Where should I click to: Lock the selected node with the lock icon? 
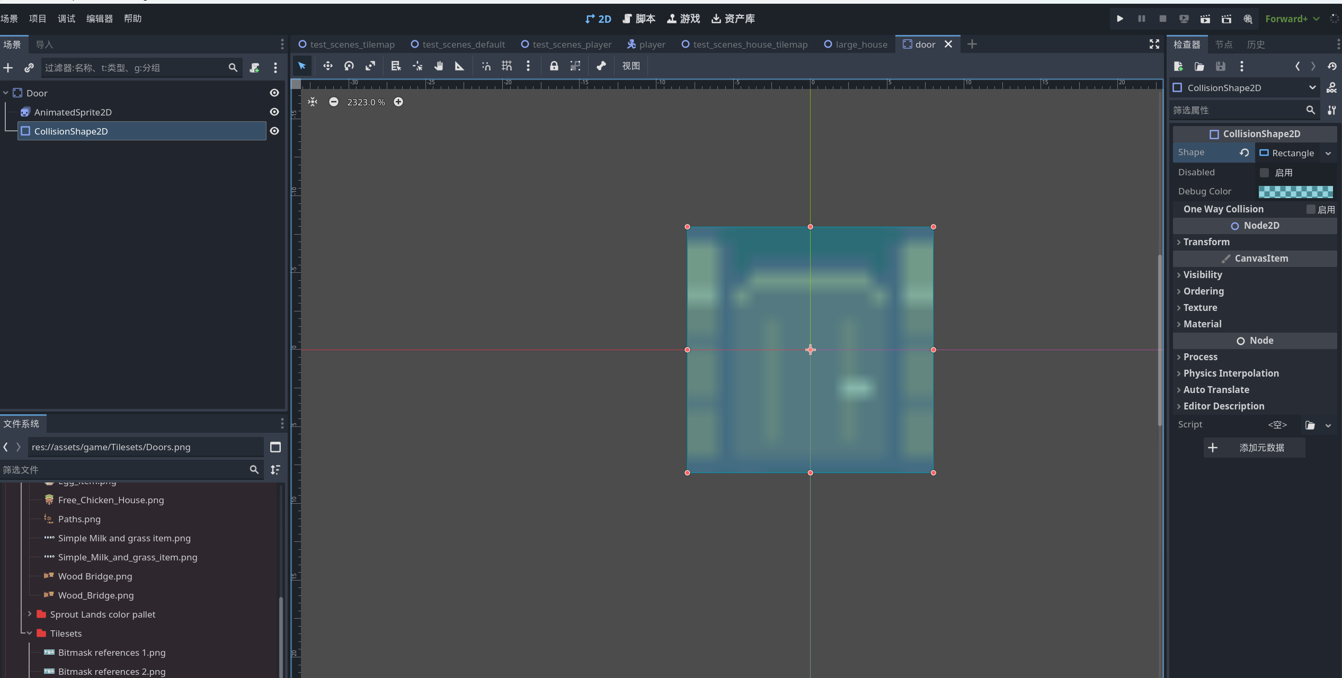554,66
